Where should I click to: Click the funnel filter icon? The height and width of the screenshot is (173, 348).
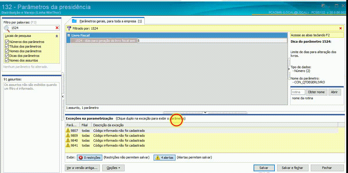tap(69, 28)
